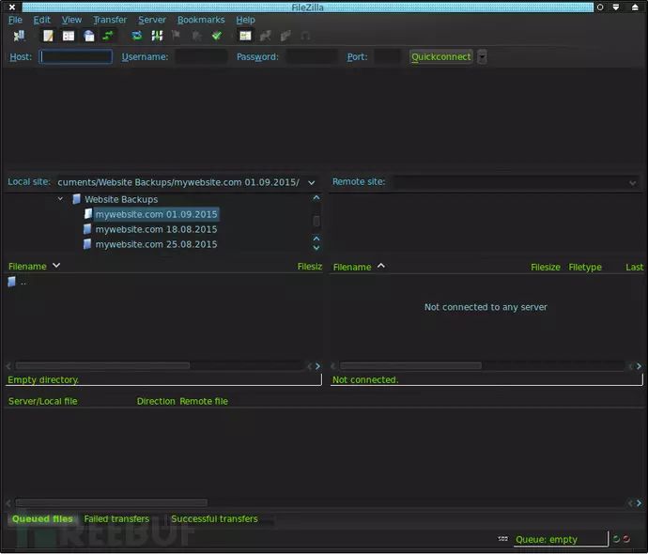Click the Password input field
The image size is (648, 554).
(x=312, y=56)
